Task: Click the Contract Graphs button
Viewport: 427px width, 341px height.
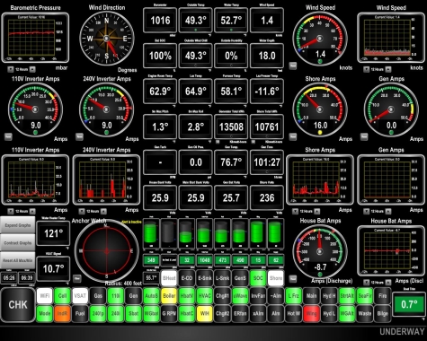Action: tap(18, 243)
